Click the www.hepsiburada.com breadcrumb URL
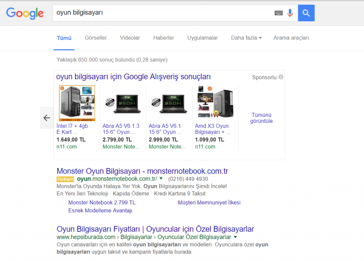 coord(144,237)
